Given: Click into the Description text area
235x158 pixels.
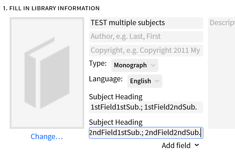Looking at the screenshot, I should [222, 73].
